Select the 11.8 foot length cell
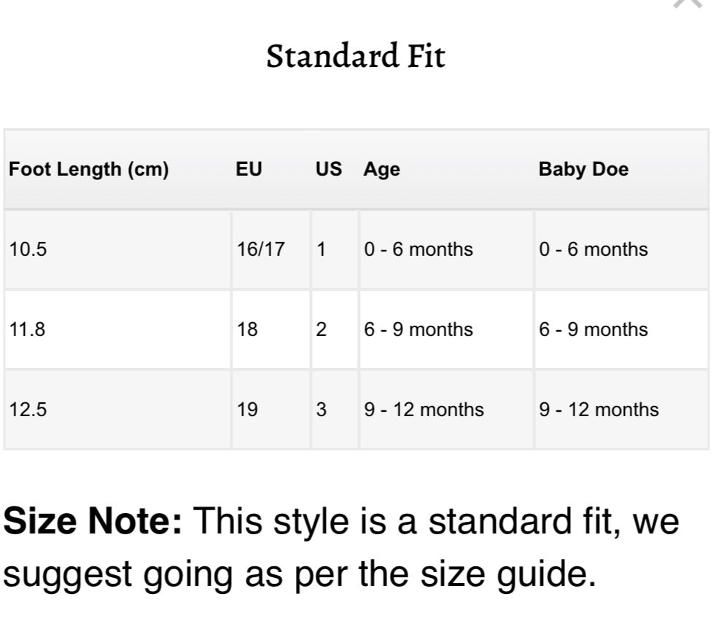 117,329
